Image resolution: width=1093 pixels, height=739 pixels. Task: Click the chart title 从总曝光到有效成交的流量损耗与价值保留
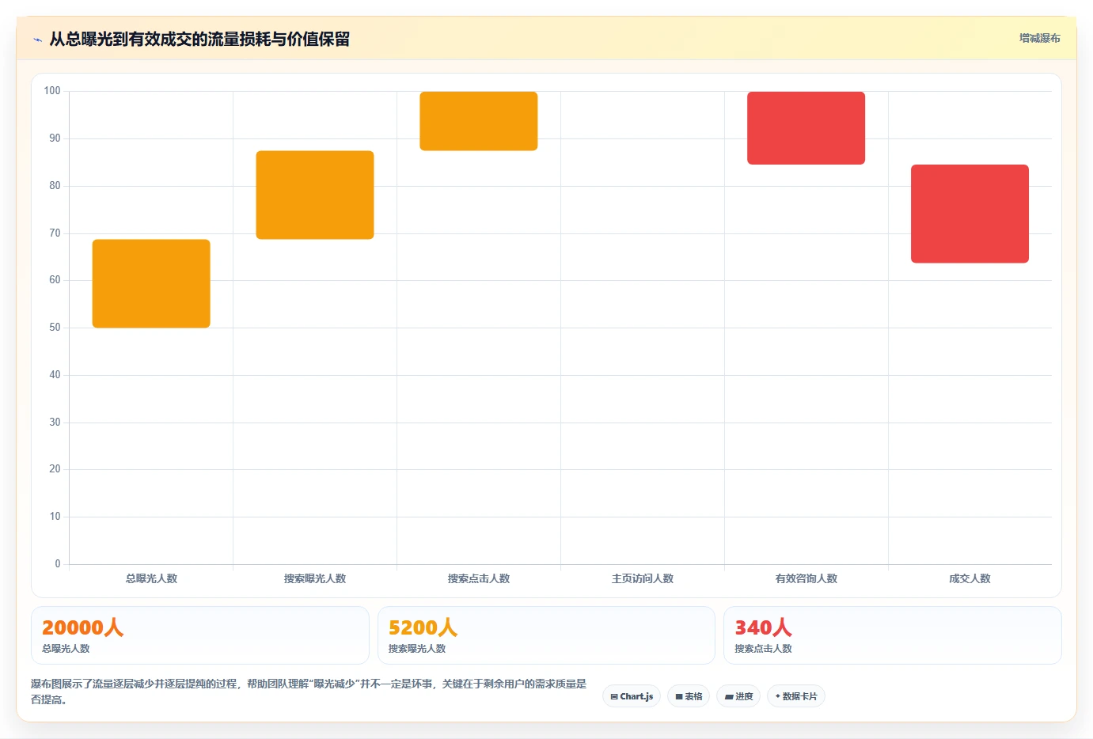click(x=199, y=39)
